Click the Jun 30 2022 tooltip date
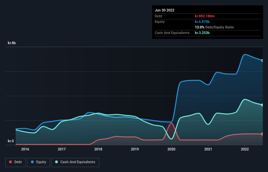 click(x=165, y=10)
